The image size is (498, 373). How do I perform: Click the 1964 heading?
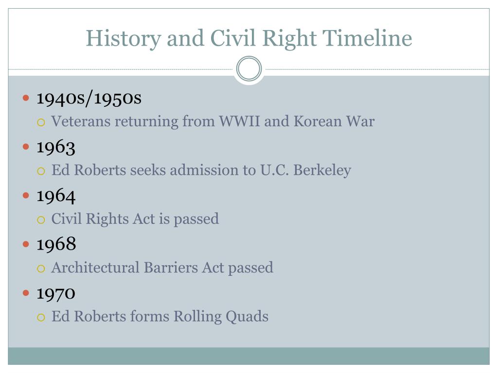point(56,196)
